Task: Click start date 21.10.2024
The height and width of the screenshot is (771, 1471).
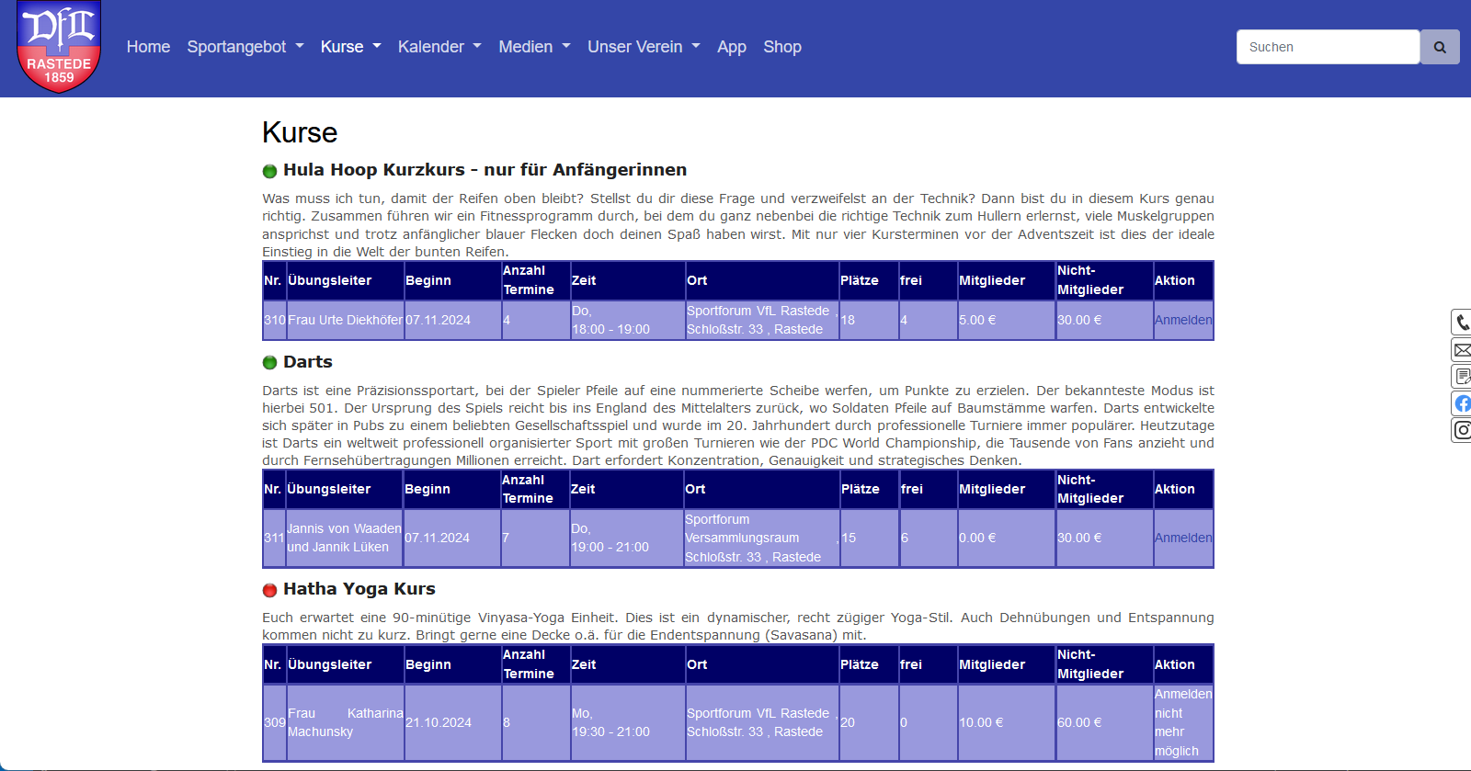Action: (x=439, y=722)
